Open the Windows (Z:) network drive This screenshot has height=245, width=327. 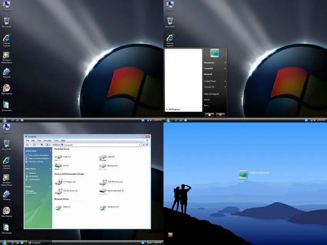pyautogui.click(x=109, y=207)
